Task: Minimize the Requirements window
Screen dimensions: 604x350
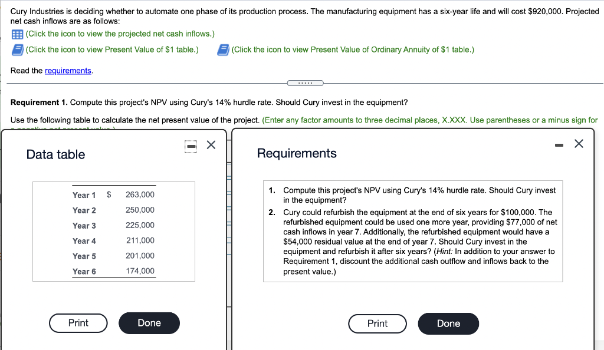Action: [559, 144]
